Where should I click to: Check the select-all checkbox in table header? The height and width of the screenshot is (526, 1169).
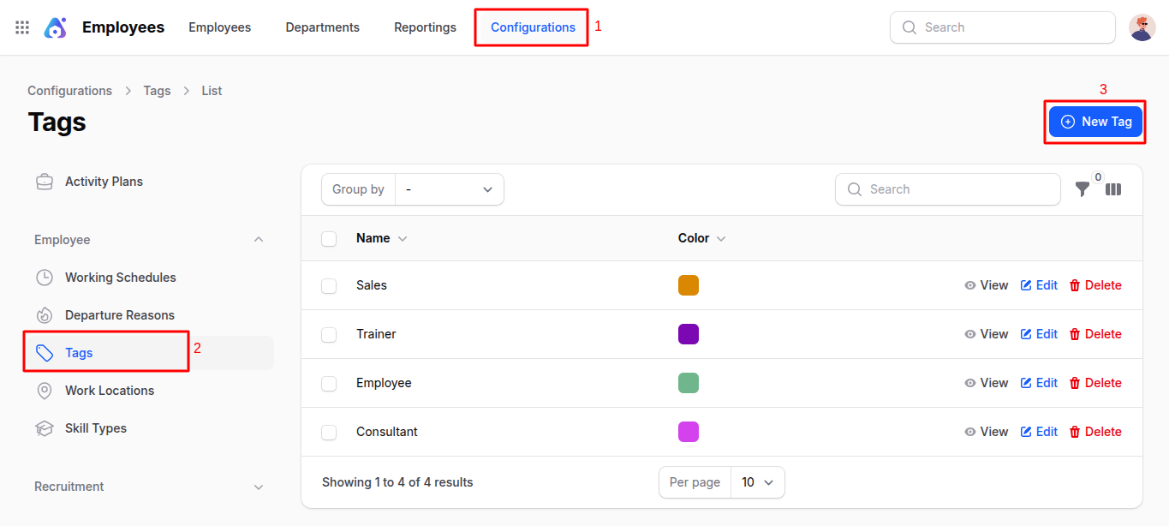coord(329,238)
